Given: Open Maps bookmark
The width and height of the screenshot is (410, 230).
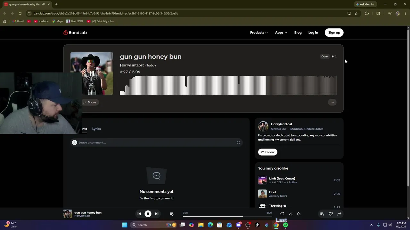Looking at the screenshot, I should [57, 21].
